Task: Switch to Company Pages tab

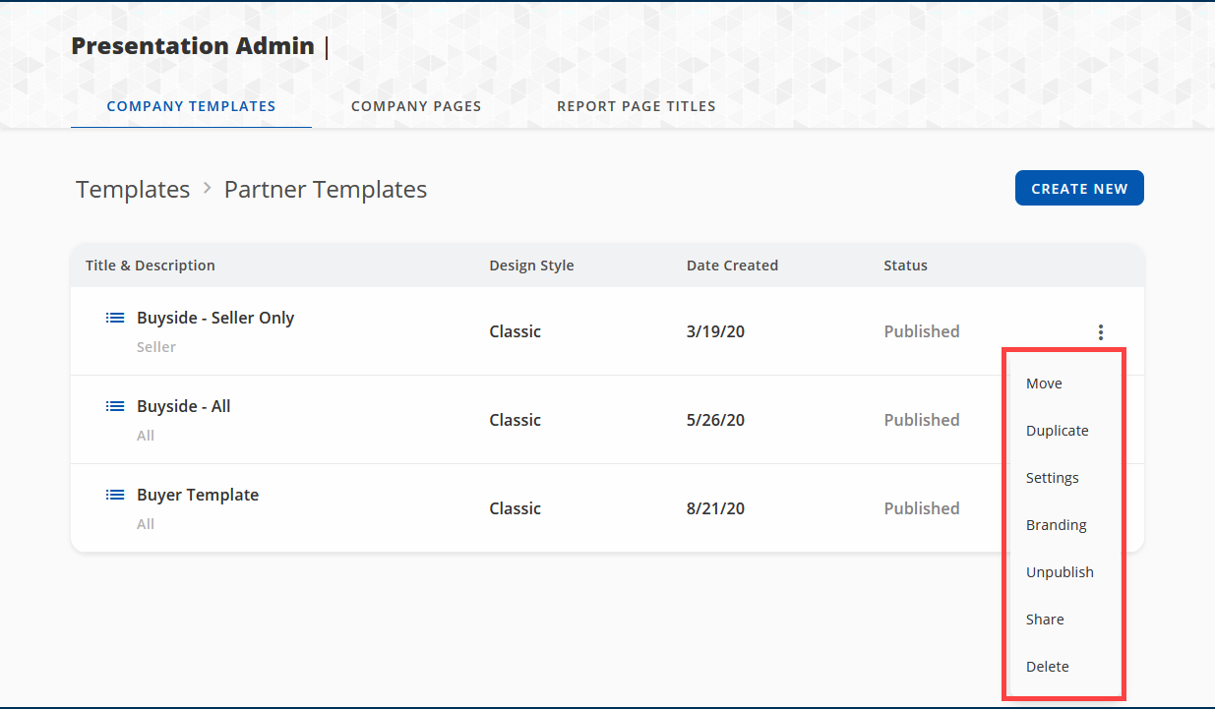Action: (x=416, y=106)
